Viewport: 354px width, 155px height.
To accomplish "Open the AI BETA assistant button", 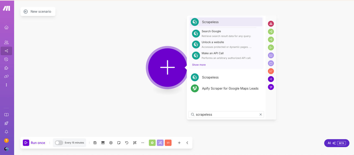I will [337, 143].
